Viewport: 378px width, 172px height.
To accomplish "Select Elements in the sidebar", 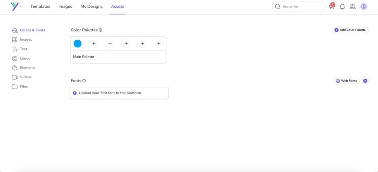I will [x=27, y=68].
